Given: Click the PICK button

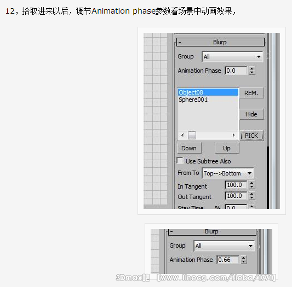Looking at the screenshot, I should tap(251, 136).
